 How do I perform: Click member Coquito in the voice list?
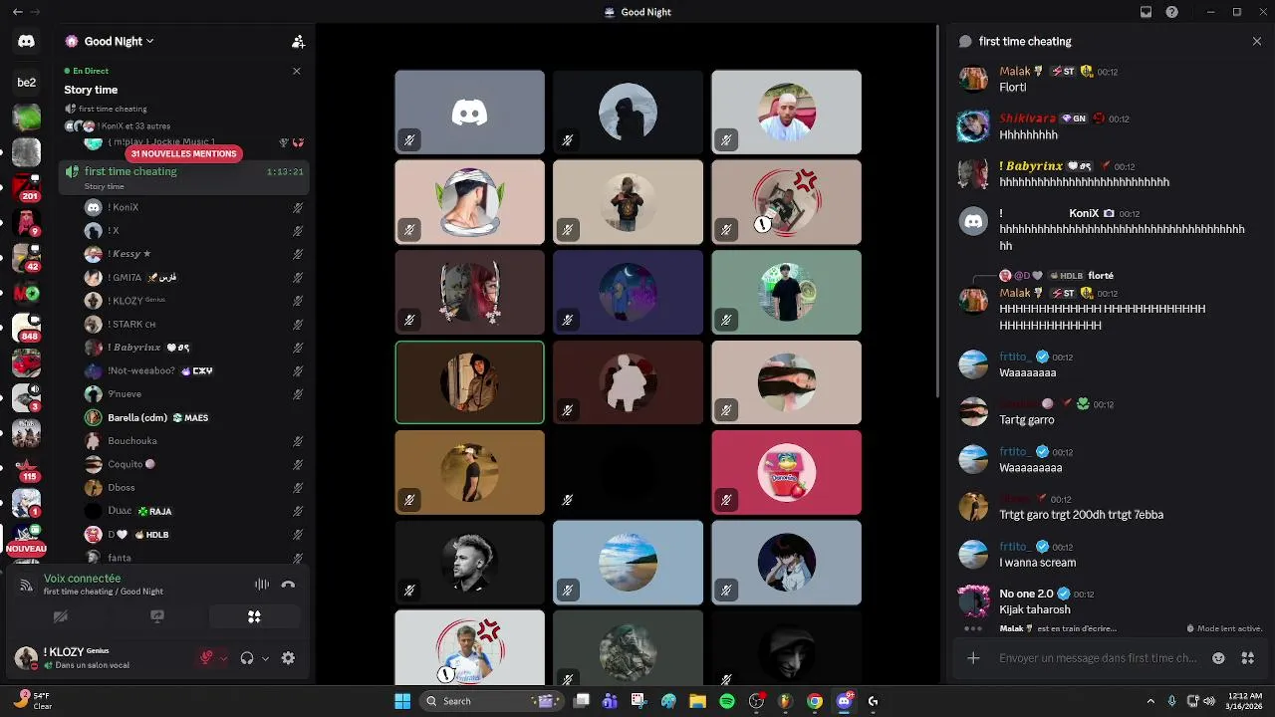tap(195, 464)
